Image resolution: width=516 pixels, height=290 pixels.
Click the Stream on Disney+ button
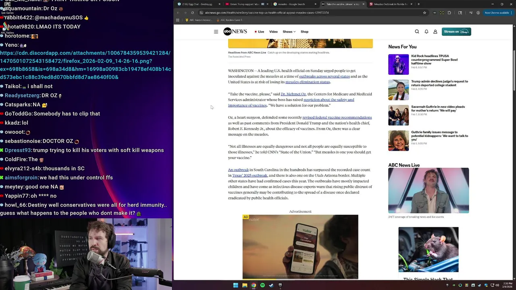(456, 32)
